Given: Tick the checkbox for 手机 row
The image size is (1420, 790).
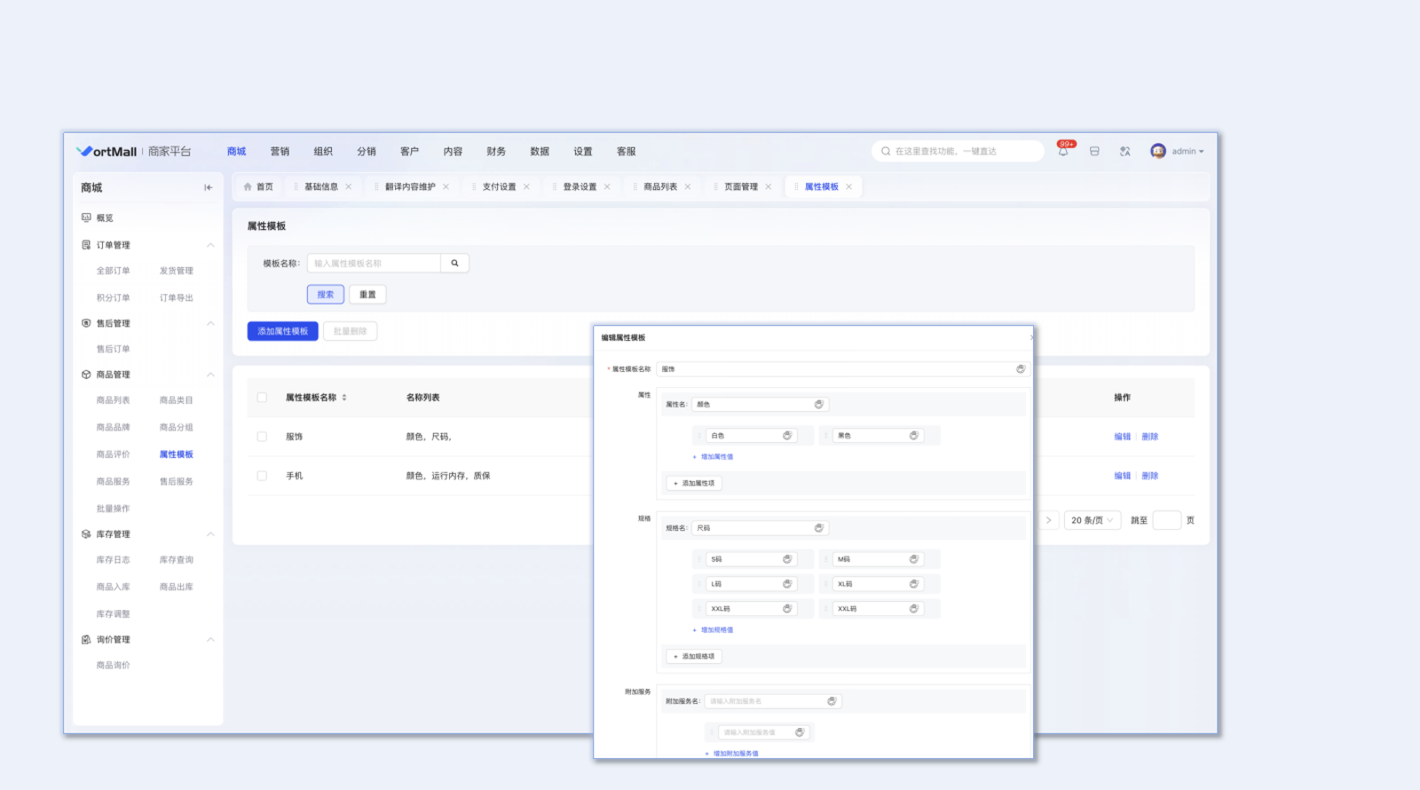Looking at the screenshot, I should (262, 476).
